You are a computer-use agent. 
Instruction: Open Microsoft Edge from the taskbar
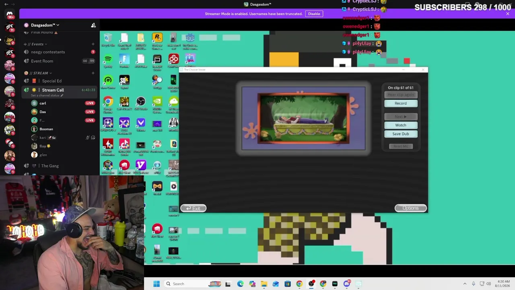click(240, 284)
